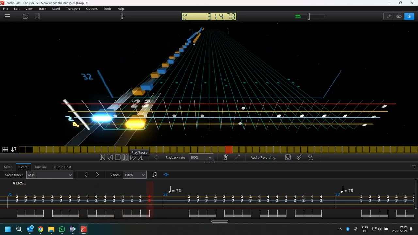
Task: Click the collapse panel icon at right of tabs
Action: pos(414,167)
